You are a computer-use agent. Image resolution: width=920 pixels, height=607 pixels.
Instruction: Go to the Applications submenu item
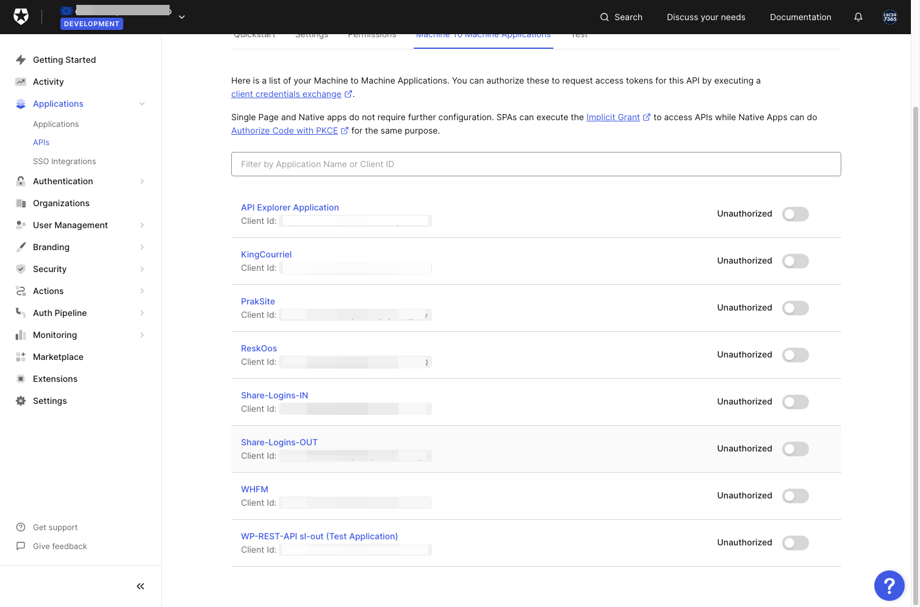[56, 124]
